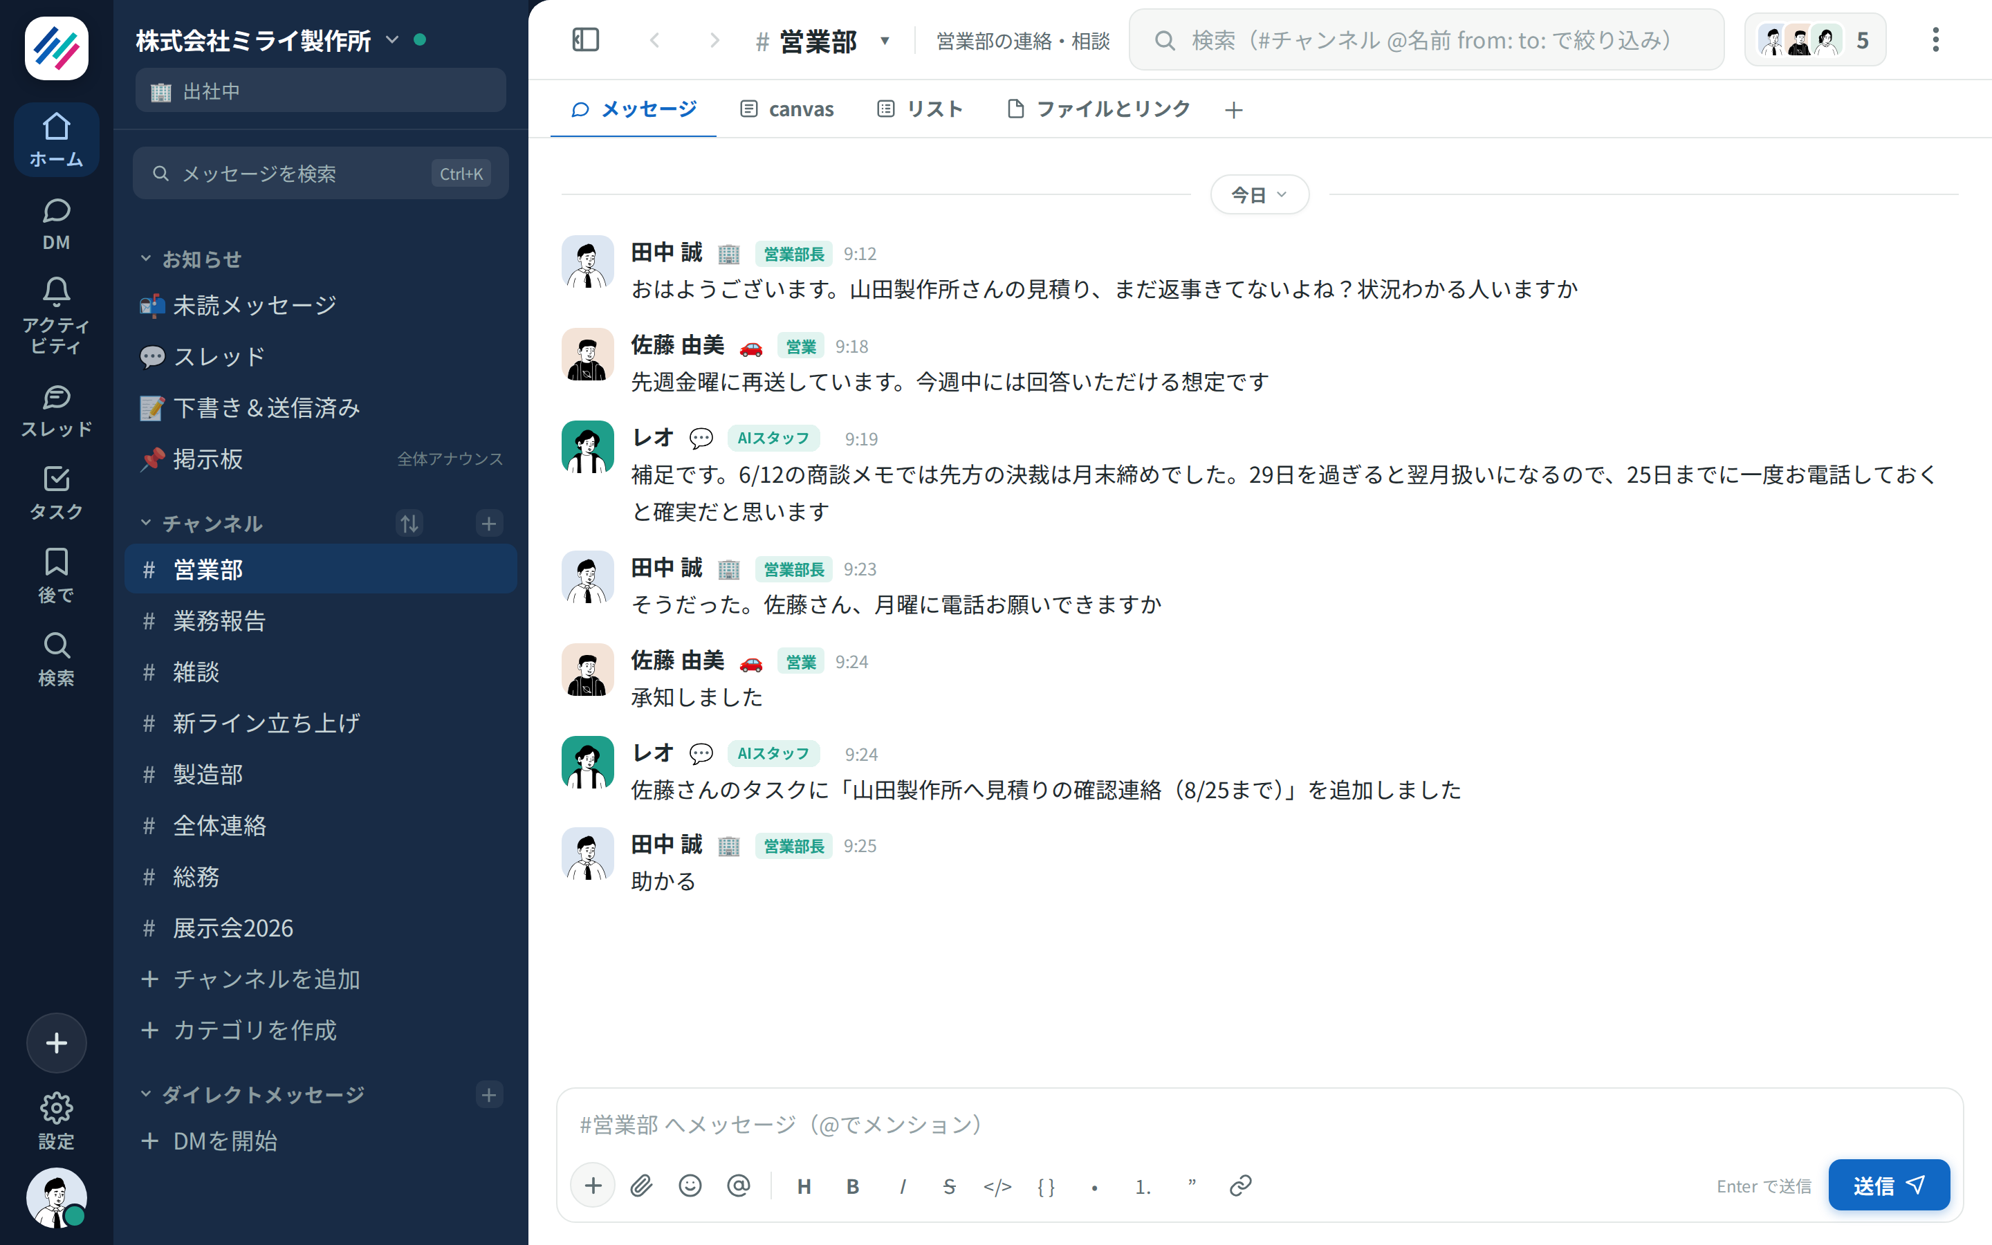Click the message input for #営業部
1992x1245 pixels.
pyautogui.click(x=1260, y=1124)
